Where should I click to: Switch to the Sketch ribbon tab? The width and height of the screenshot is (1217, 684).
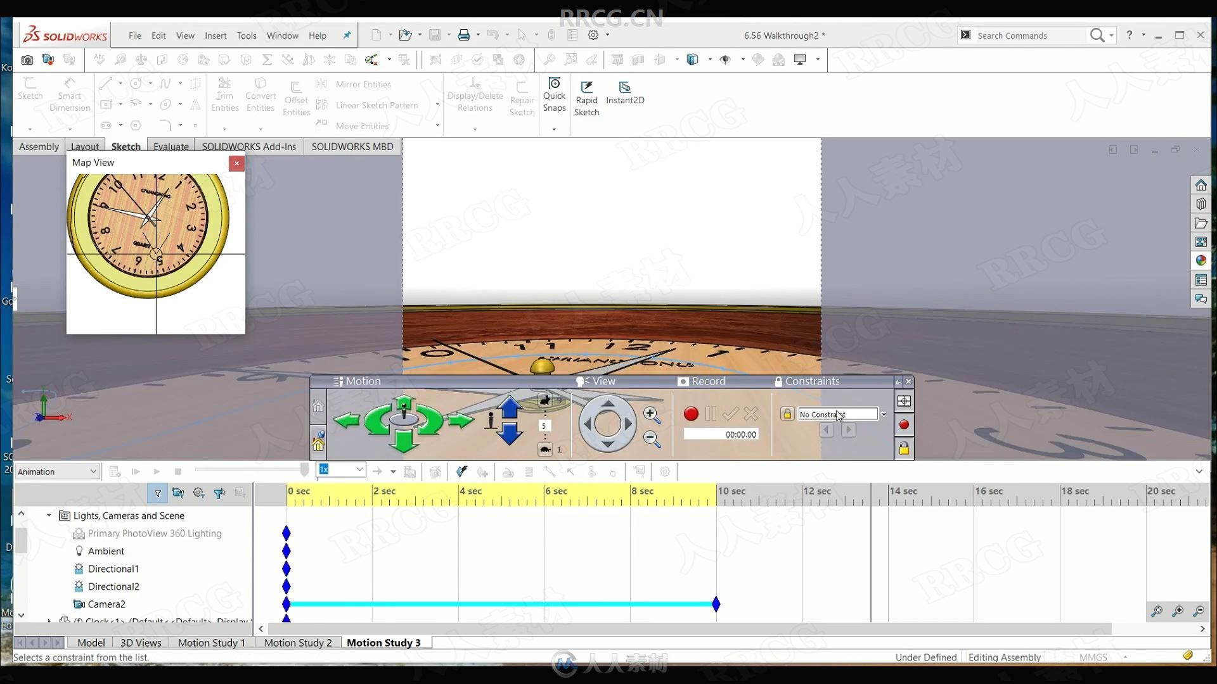click(x=126, y=146)
